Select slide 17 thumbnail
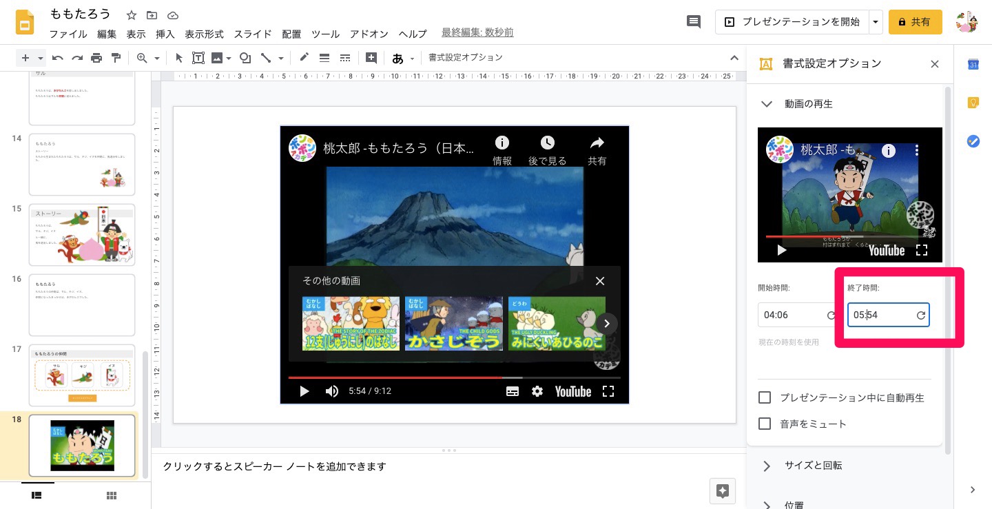992x509 pixels. point(82,376)
